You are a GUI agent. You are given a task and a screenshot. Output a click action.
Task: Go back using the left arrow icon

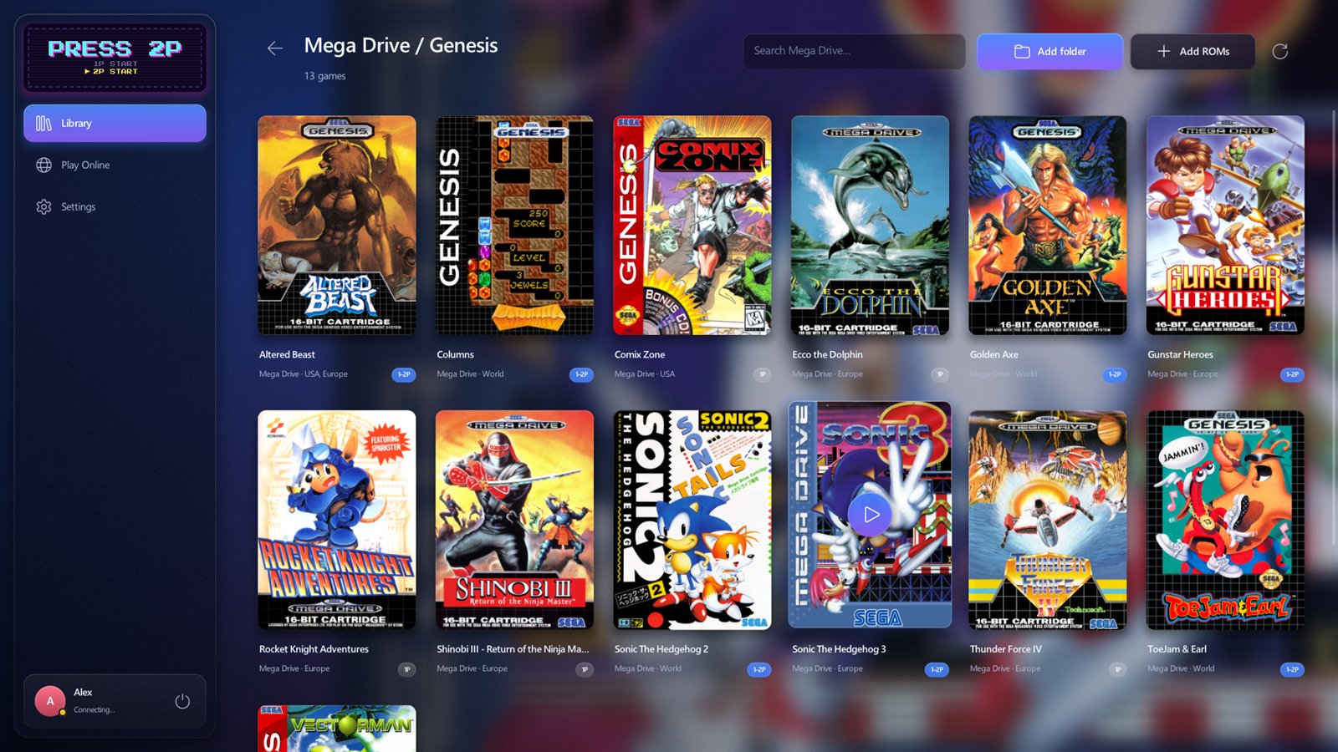274,48
